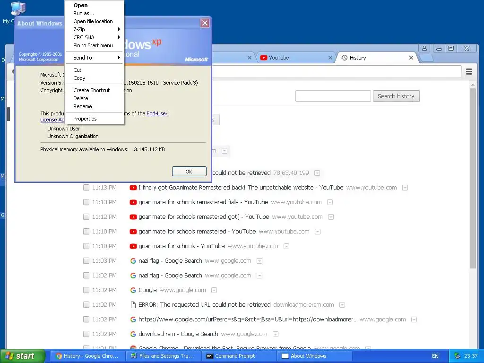This screenshot has width=484, height=363.
Task: Click page icon of downloadmoreram.com ERROR entry
Action: (x=133, y=305)
